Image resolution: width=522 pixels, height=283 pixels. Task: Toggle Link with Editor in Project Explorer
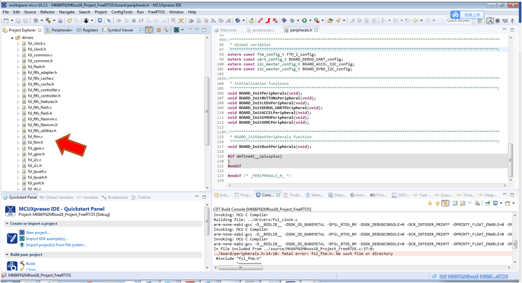[149, 30]
